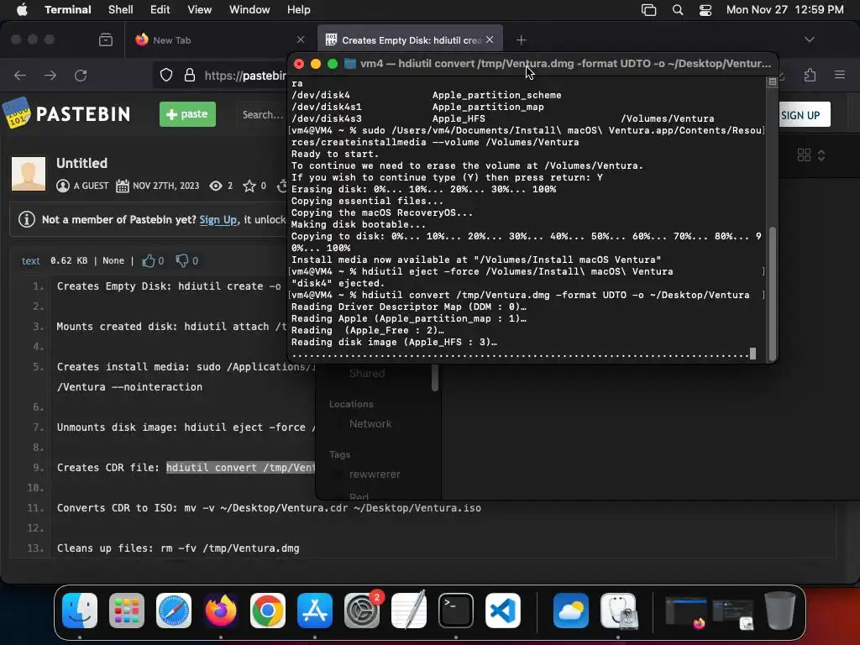Open Stage Manager icon in menu bar

point(649,9)
